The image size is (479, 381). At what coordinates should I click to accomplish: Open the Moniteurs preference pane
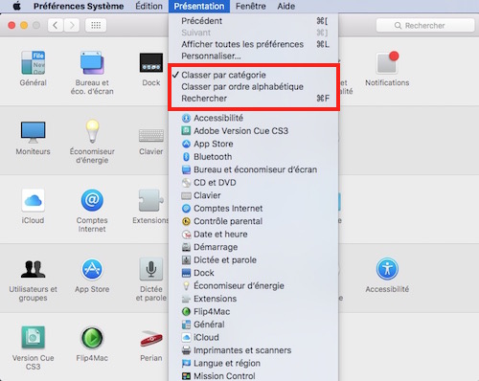click(x=33, y=132)
